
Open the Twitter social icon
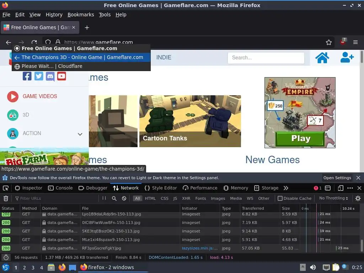pyautogui.click(x=39, y=76)
